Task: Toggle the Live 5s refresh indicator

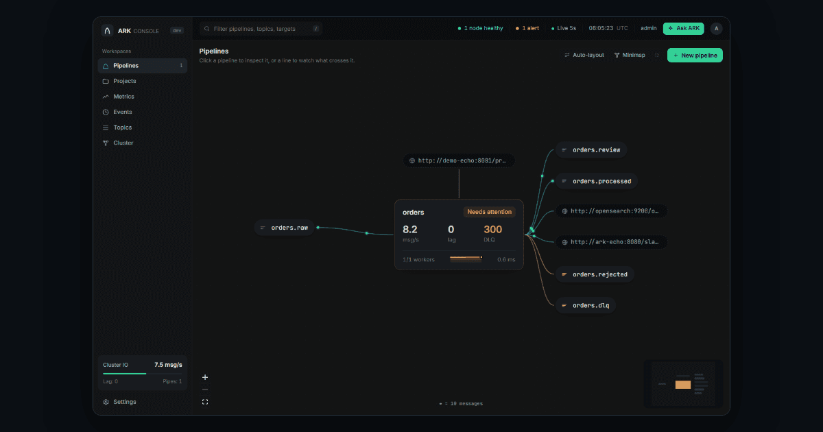Action: [564, 28]
